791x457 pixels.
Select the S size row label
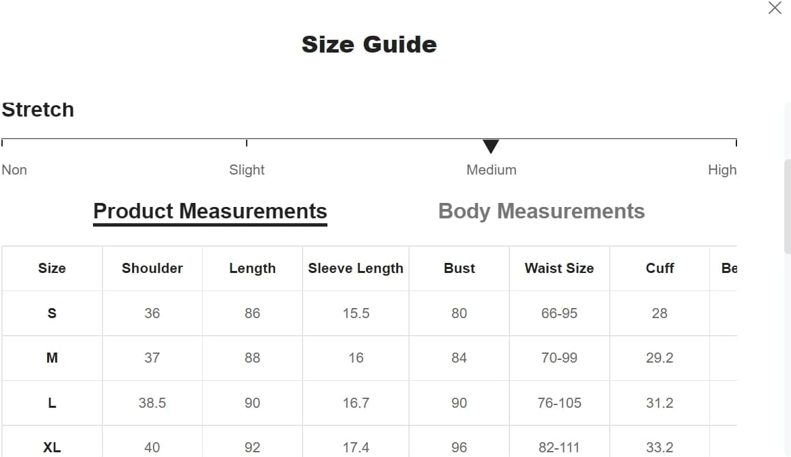coord(52,313)
